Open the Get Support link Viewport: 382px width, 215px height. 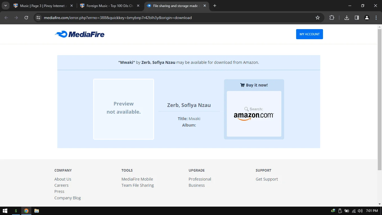267,179
